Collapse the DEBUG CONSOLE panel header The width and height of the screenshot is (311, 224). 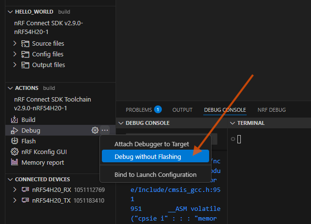pyautogui.click(x=121, y=123)
